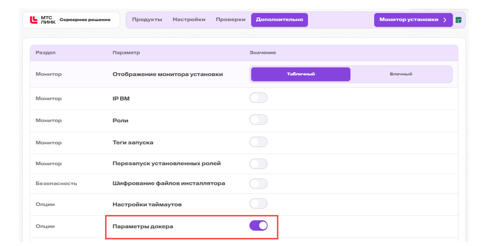
Task: Click the Параметр column header
Action: [126, 53]
